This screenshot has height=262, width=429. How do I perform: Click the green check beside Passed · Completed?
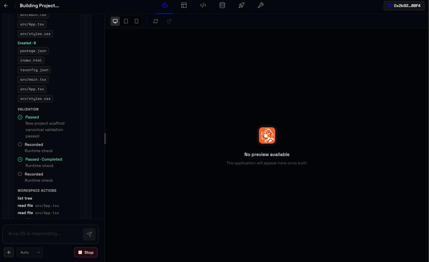point(20,159)
